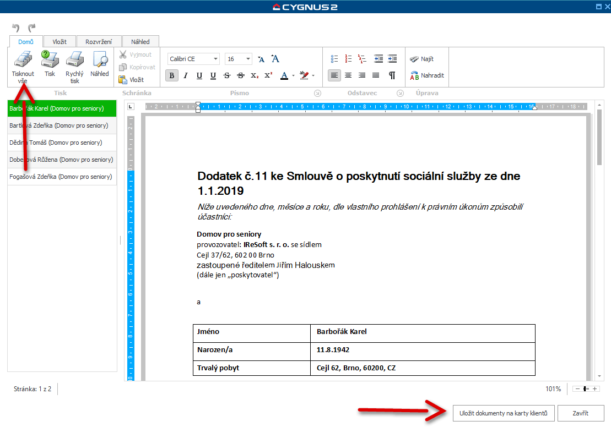The width and height of the screenshot is (611, 427).
Task: Increase paragraph indent
Action: click(x=392, y=59)
